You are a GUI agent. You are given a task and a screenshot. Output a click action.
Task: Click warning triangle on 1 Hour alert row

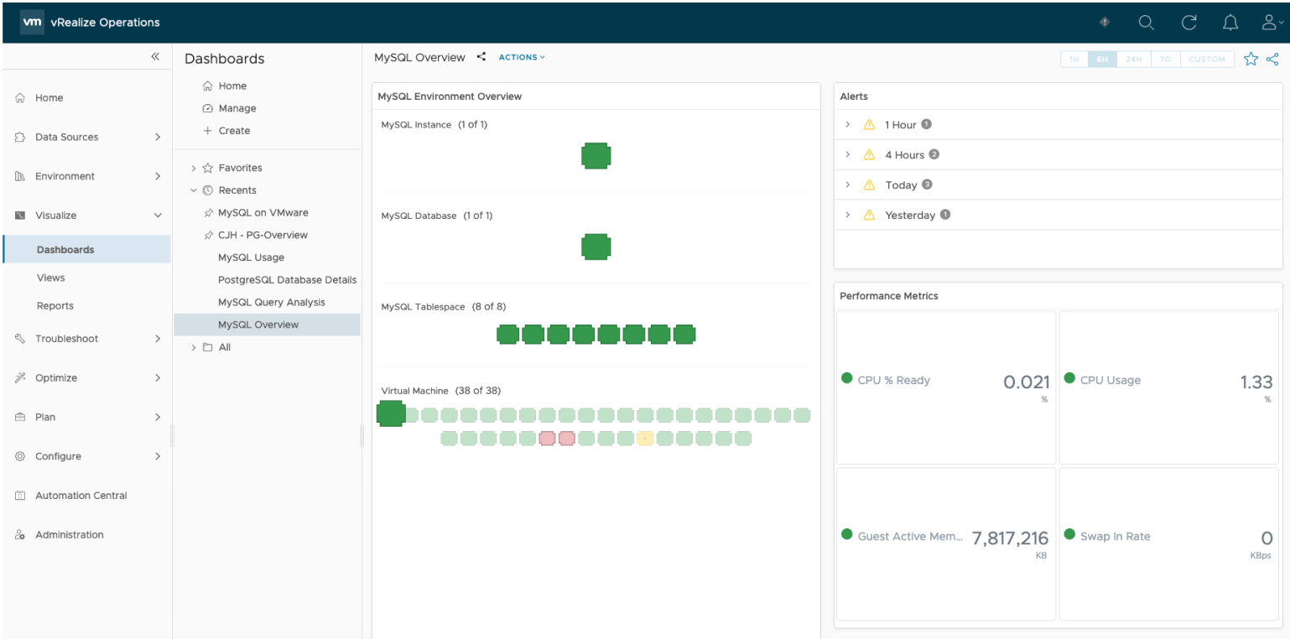(x=869, y=125)
